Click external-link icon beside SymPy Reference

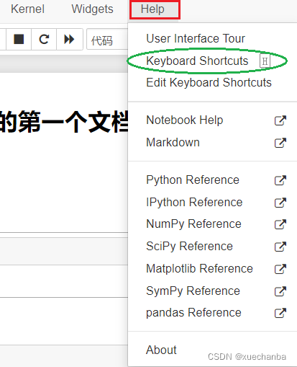pyautogui.click(x=280, y=291)
